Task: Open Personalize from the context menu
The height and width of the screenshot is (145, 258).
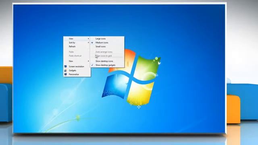Action: [x=77, y=74]
